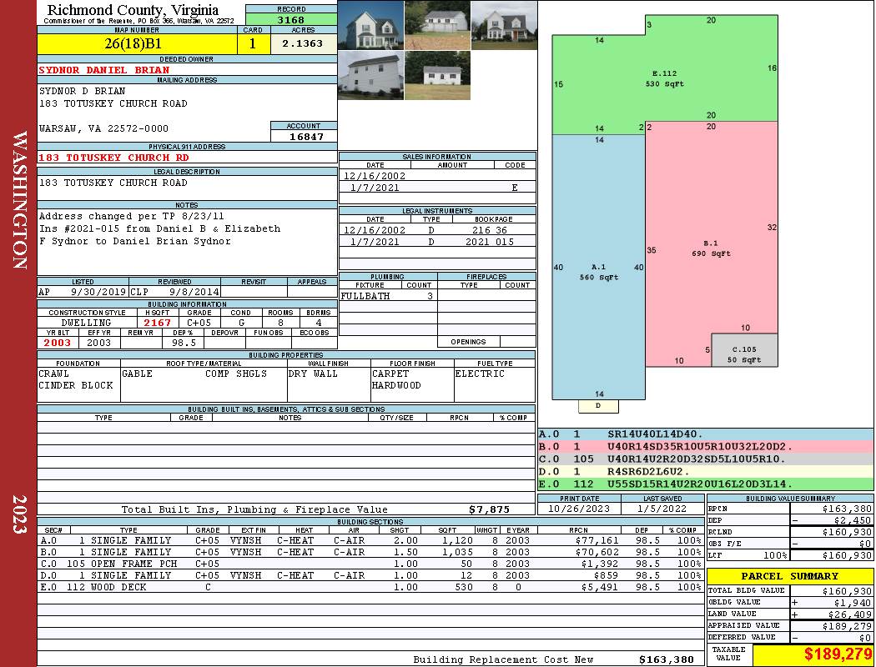Viewport: 876px width, 667px height.
Task: Click legal instrument 2021 015 entry
Action: (x=490, y=242)
